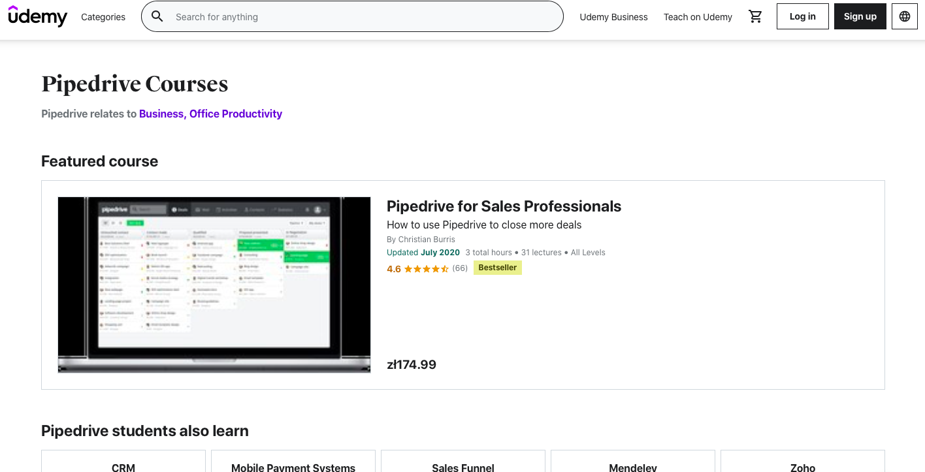Click the Udemy logo
Image resolution: width=925 pixels, height=472 pixels.
pos(37,16)
